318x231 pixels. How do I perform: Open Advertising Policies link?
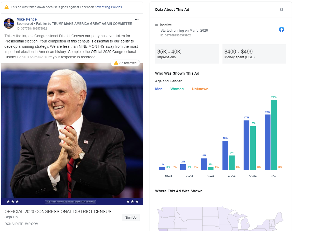(x=108, y=7)
